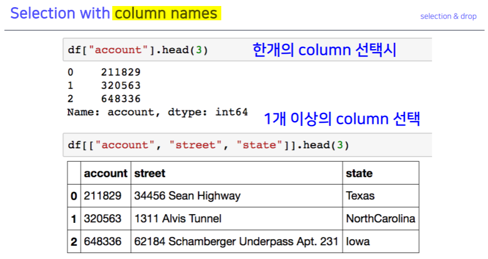488x259 pixels.
Task: Click the 'Texas' state cell
Action: (x=381, y=196)
